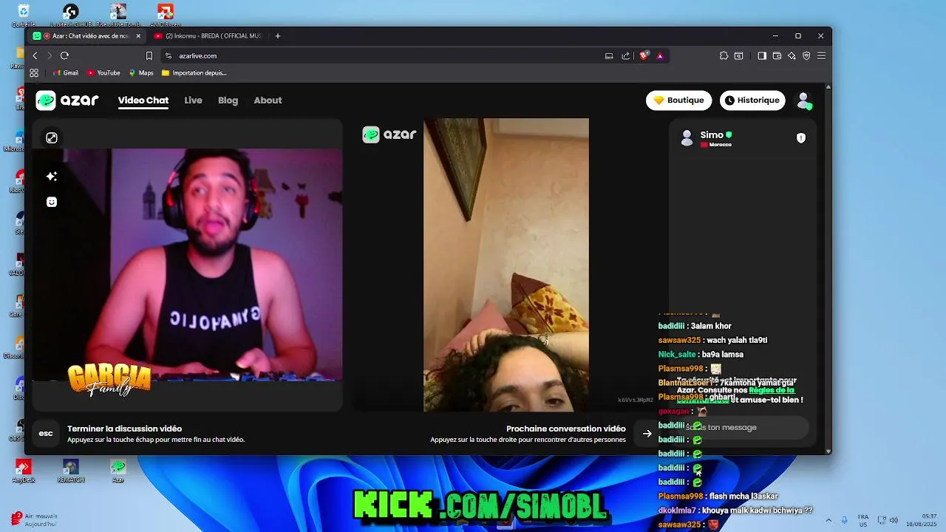Click the share icon in address bar
Viewport: 946px width, 532px height.
click(x=626, y=55)
